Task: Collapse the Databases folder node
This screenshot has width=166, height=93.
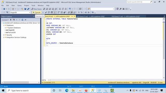Action: pyautogui.click(x=4, y=25)
